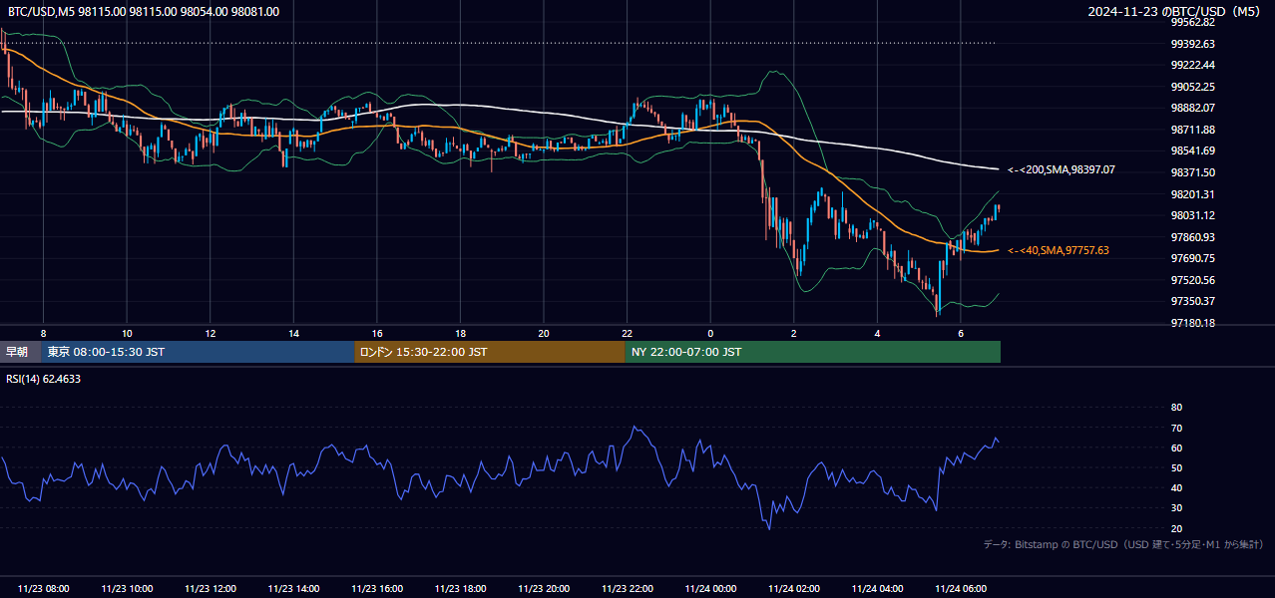The height and width of the screenshot is (598, 1275).
Task: Click price axis label 97860.93
Action: click(x=1193, y=237)
